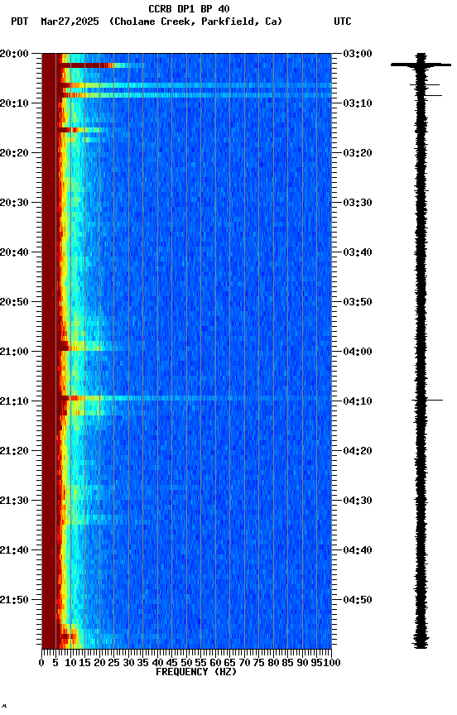Click the UTC timezone label
Viewport: 457px width, 715px height.
tap(343, 22)
